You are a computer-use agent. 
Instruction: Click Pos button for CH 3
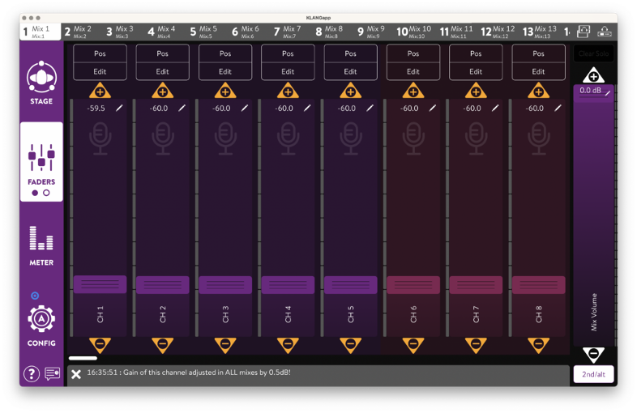(x=225, y=53)
